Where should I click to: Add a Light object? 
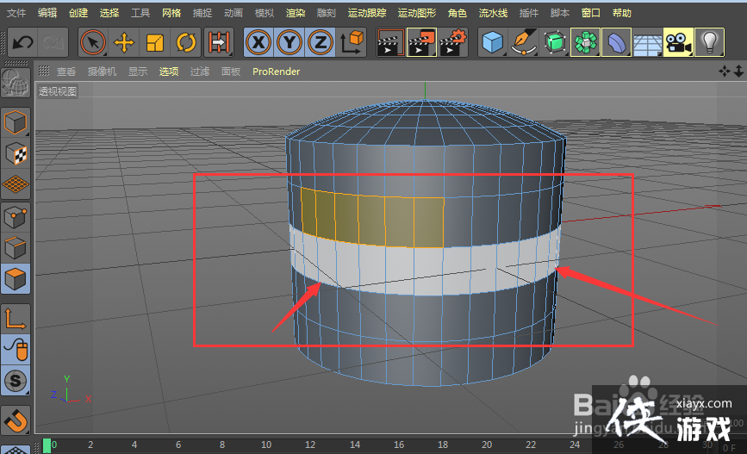click(708, 41)
